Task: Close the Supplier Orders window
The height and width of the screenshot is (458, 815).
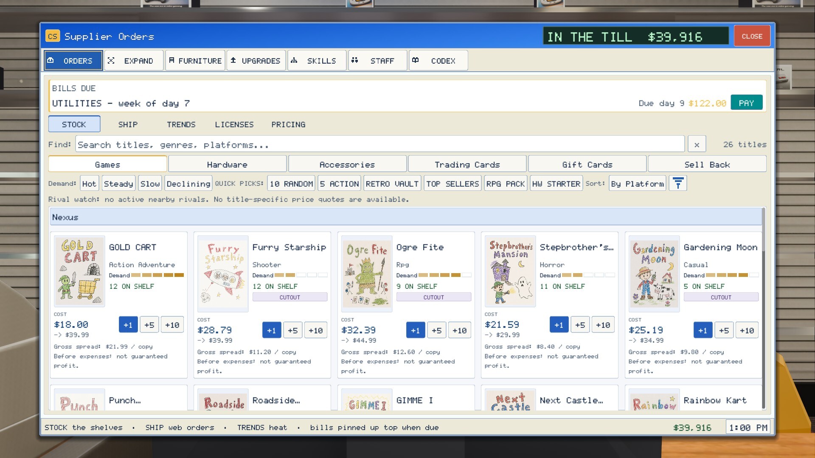Action: click(x=752, y=36)
